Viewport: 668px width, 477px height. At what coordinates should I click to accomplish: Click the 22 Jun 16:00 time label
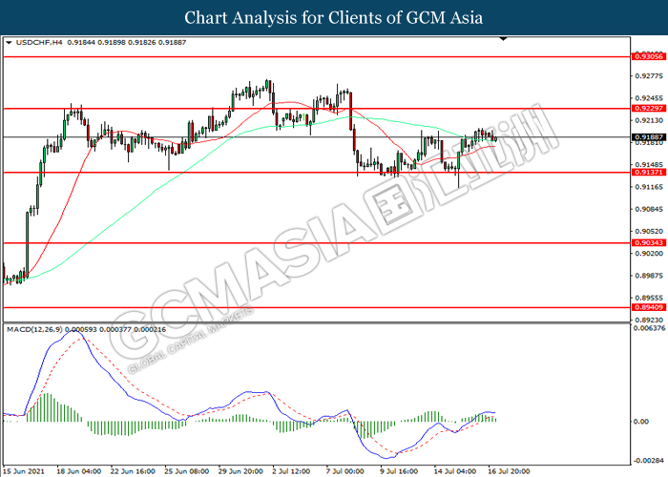coord(133,471)
